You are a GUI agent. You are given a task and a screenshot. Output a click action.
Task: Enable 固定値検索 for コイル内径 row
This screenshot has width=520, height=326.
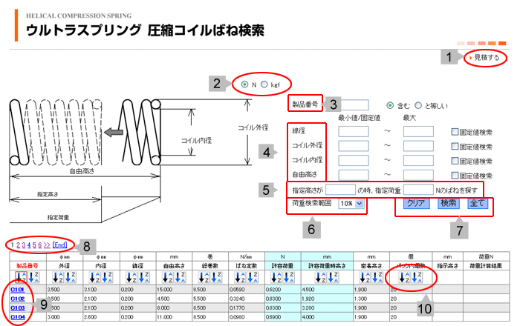(x=455, y=161)
